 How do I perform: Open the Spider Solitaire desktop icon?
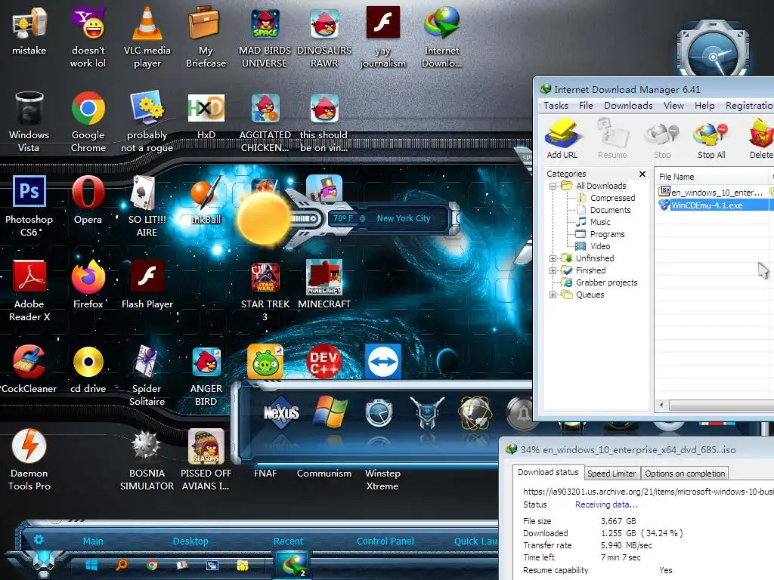point(147,375)
